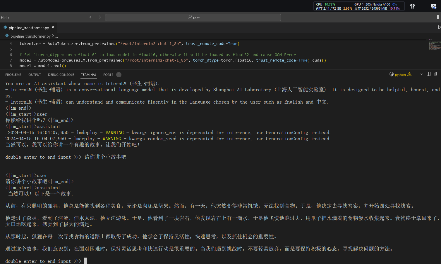Toggle the sidebar layout icon
Viewport: 441px width, 264px height.
[438, 17]
